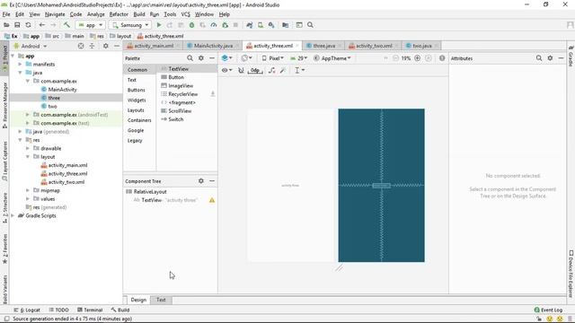This screenshot has height=323, width=575.
Task: Expand the manifests folder
Action: (21, 64)
